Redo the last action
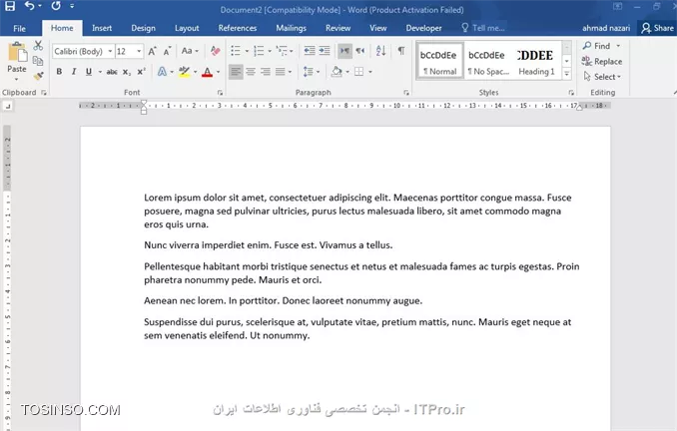This screenshot has width=677, height=431. coord(56,6)
